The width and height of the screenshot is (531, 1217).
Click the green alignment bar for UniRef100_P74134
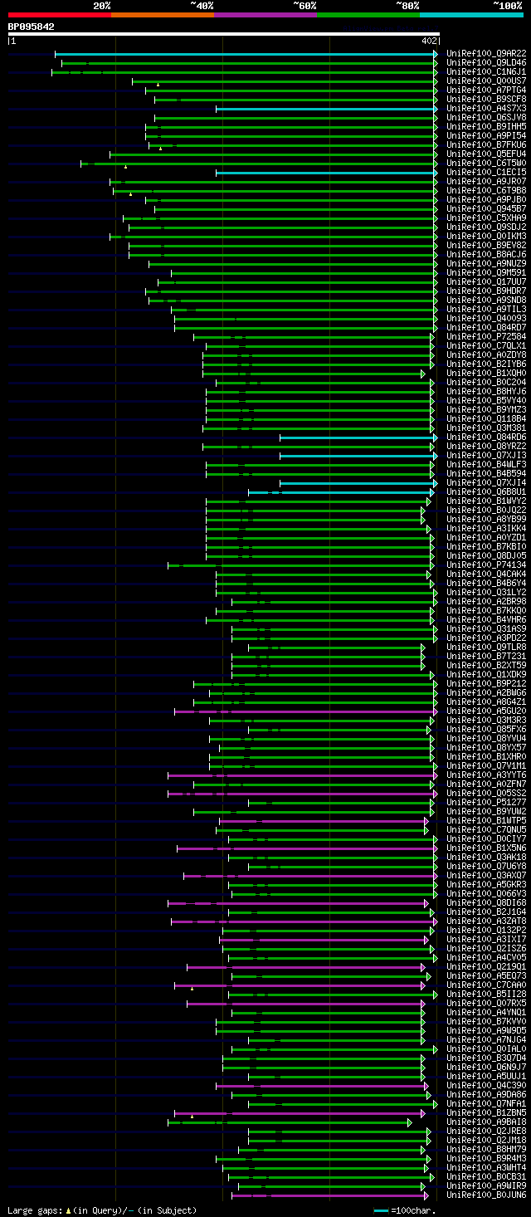(x=301, y=565)
